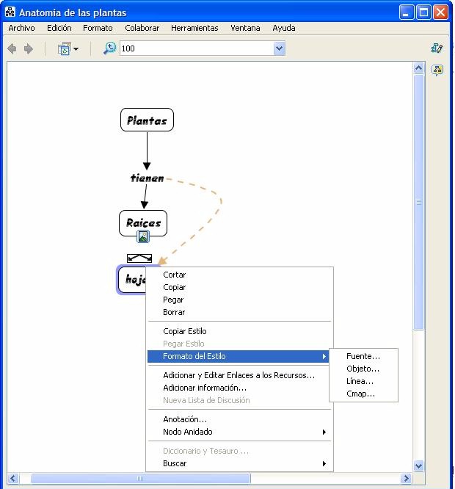
Task: Click the link arrows handle above hojas
Action: click(x=139, y=258)
